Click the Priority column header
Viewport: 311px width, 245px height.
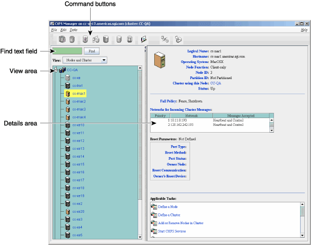click(x=160, y=115)
